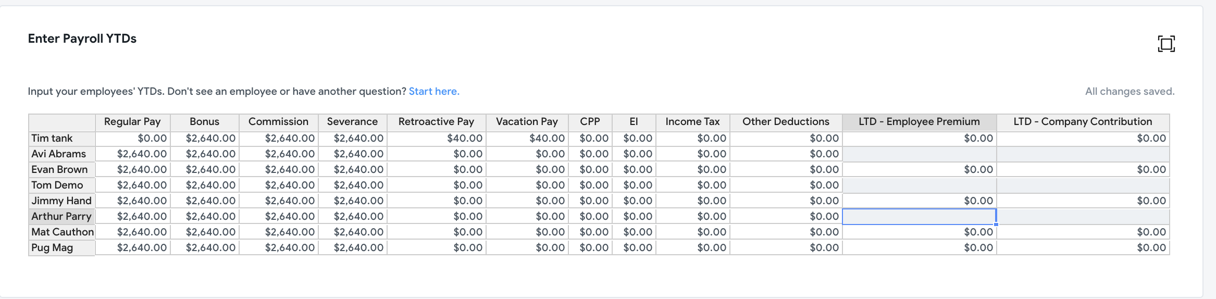Viewport: 1216px width, 299px height.
Task: Select Mat Cauthon's Other Deductions cell
Action: tap(786, 232)
